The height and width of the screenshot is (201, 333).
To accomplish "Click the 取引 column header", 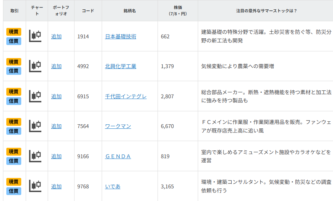I will point(15,11).
